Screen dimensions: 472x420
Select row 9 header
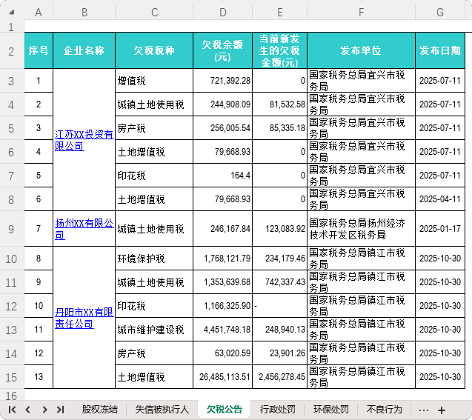[x=11, y=229]
